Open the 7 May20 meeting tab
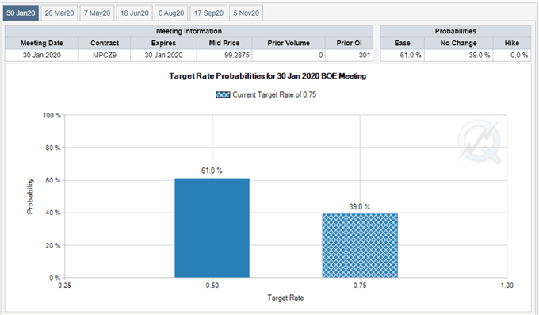The image size is (539, 315). click(97, 13)
